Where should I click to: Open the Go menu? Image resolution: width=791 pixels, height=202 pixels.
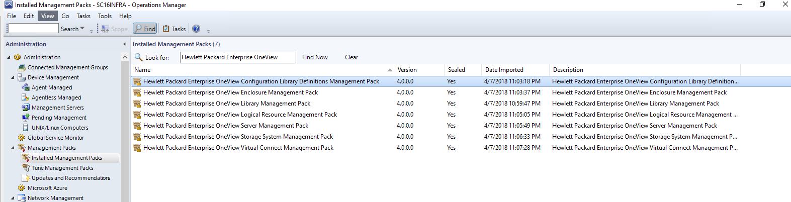click(65, 16)
